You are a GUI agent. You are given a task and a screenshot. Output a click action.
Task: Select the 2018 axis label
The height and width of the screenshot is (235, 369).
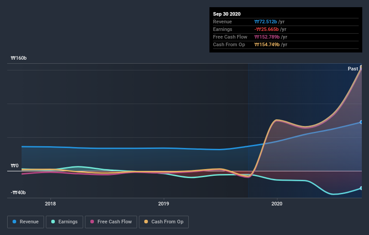[50, 204]
